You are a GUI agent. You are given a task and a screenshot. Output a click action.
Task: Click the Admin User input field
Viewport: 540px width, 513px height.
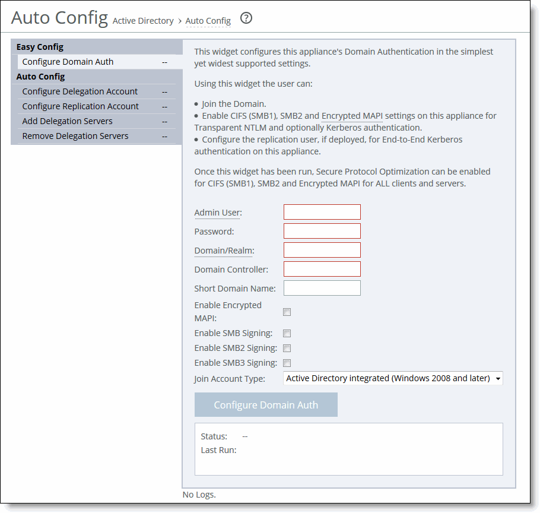pyautogui.click(x=322, y=211)
